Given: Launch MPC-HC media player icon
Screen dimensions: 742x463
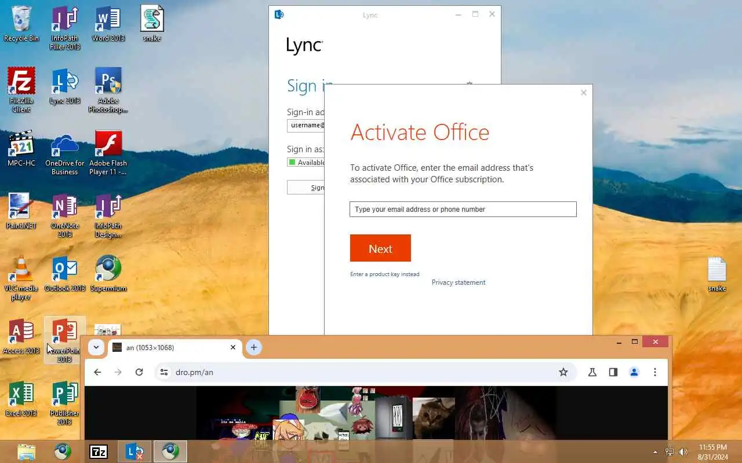Looking at the screenshot, I should point(21,149).
